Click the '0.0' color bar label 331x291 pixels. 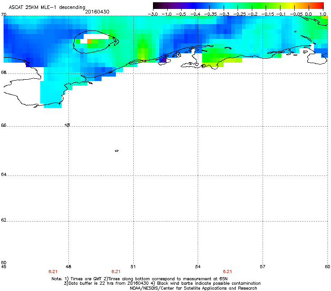pos(309,14)
